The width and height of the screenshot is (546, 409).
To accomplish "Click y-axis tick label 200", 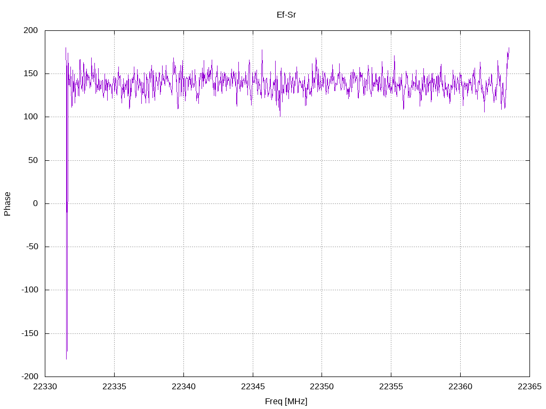I will (x=30, y=30).
